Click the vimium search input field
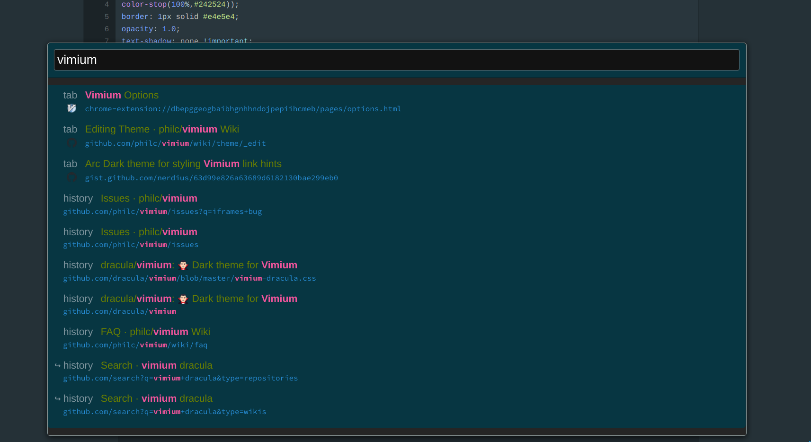 (396, 60)
